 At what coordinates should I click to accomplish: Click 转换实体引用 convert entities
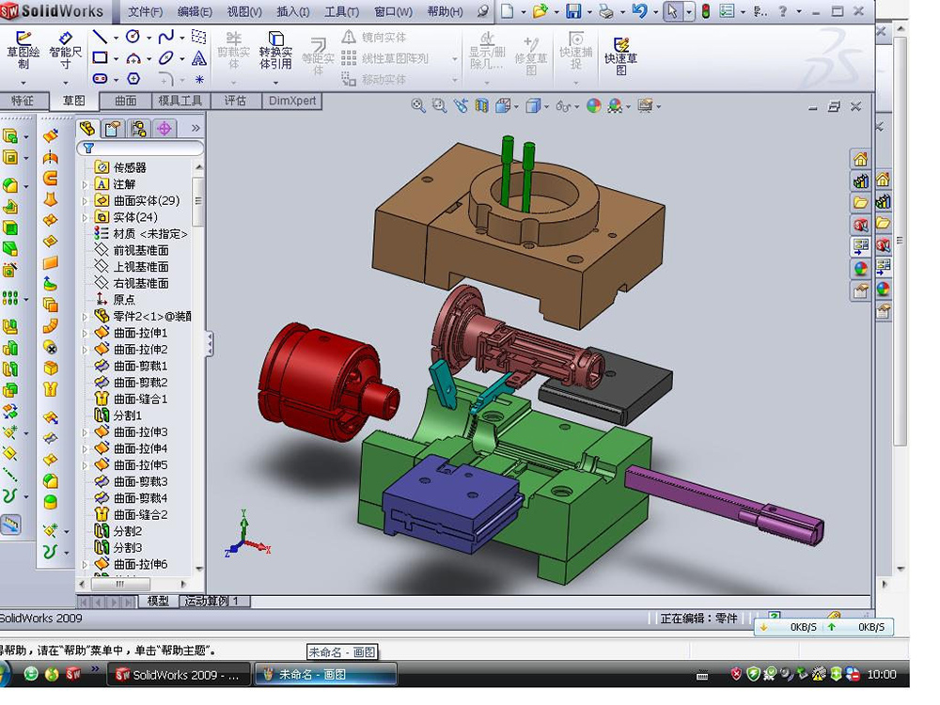[275, 51]
